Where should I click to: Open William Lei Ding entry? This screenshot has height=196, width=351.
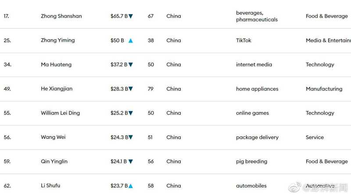(60, 113)
